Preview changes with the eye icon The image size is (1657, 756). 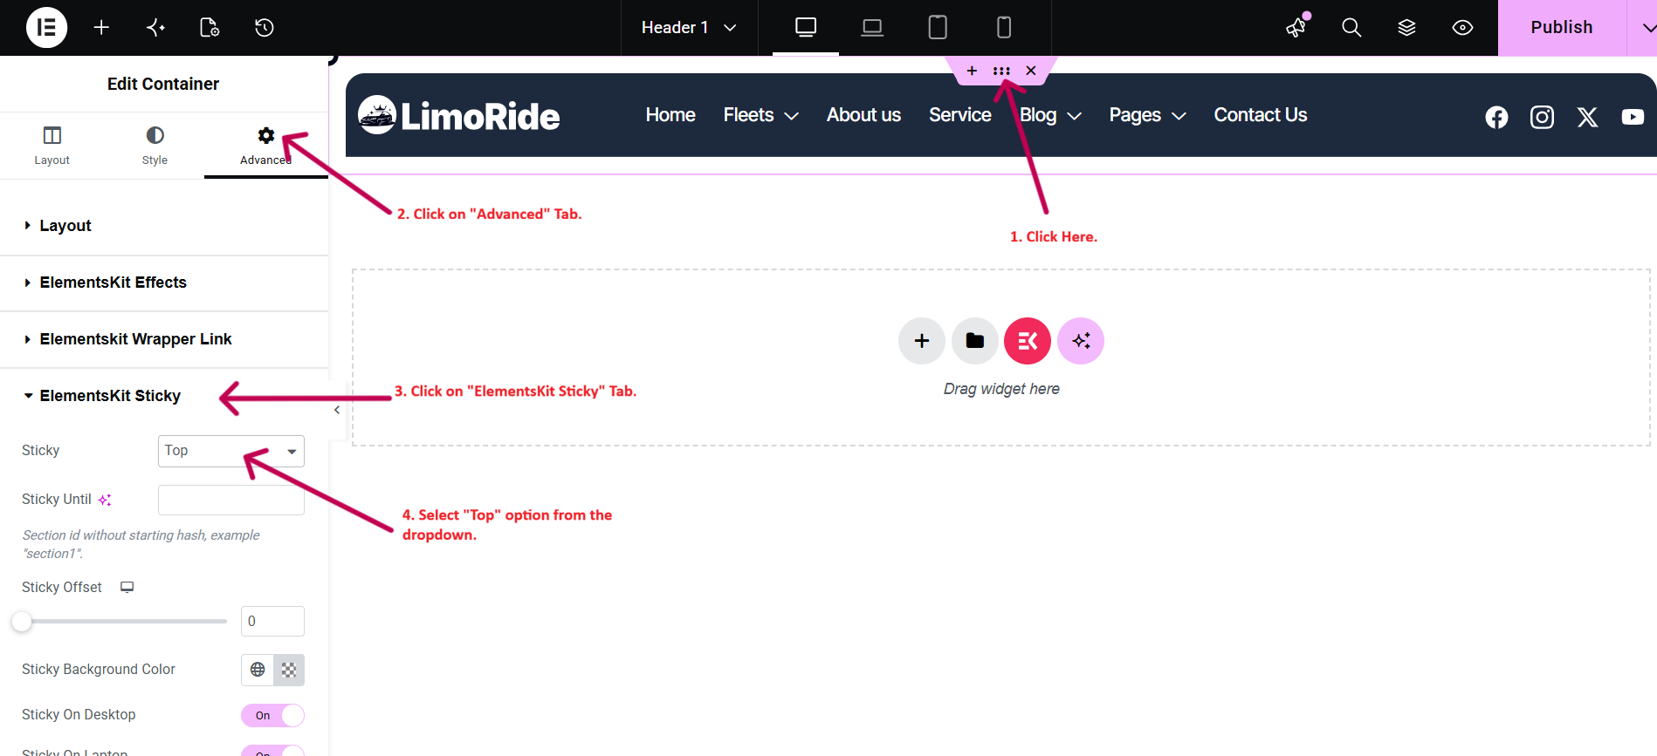pyautogui.click(x=1462, y=28)
